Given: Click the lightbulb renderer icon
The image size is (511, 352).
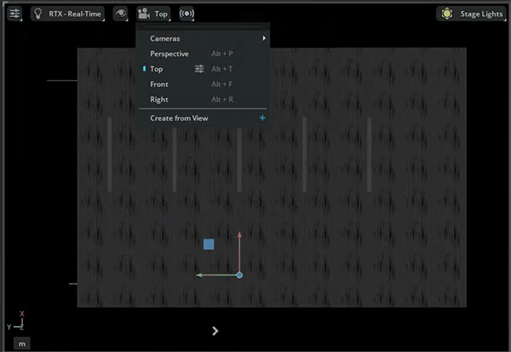Looking at the screenshot, I should [x=39, y=14].
